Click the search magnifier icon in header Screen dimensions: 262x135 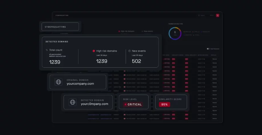(199, 15)
